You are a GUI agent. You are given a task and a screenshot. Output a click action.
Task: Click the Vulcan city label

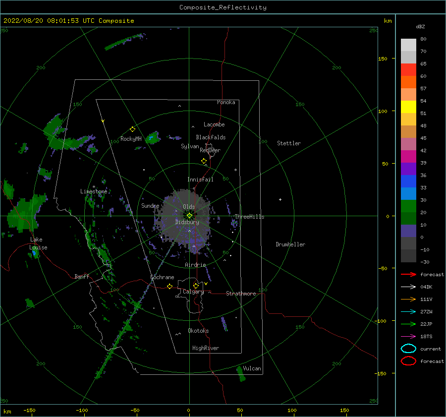(x=252, y=368)
